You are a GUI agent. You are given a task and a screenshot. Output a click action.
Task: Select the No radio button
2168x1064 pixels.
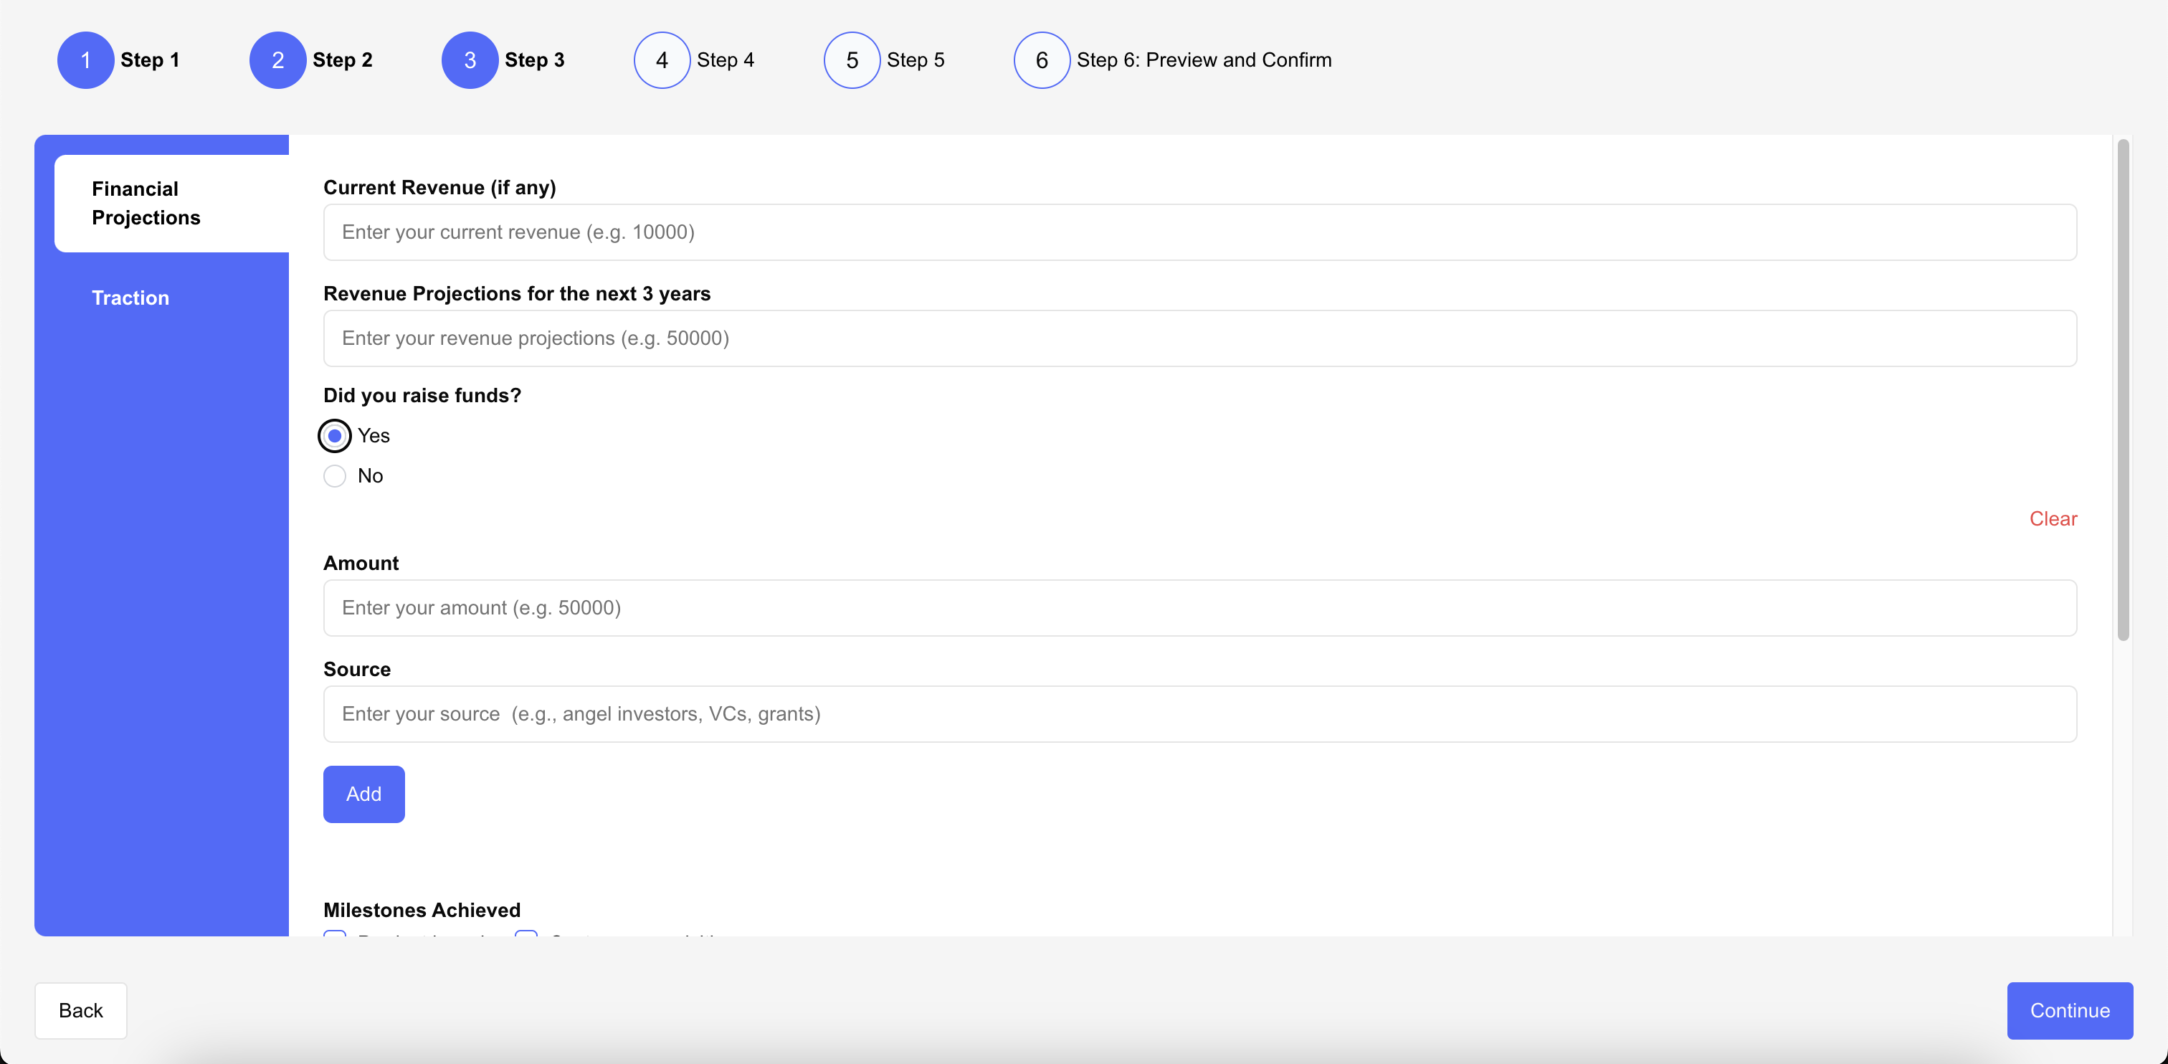[335, 477]
